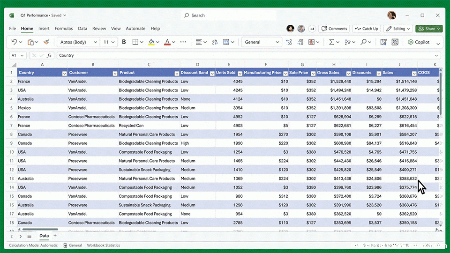
Task: Click the Catch Up button
Action: (367, 29)
